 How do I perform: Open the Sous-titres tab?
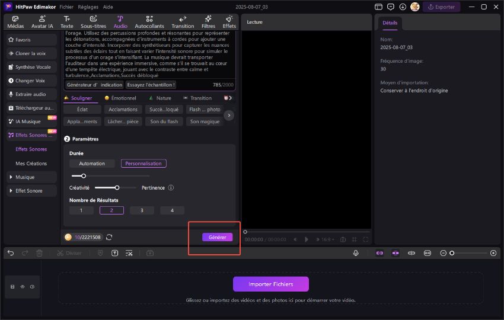(x=93, y=22)
